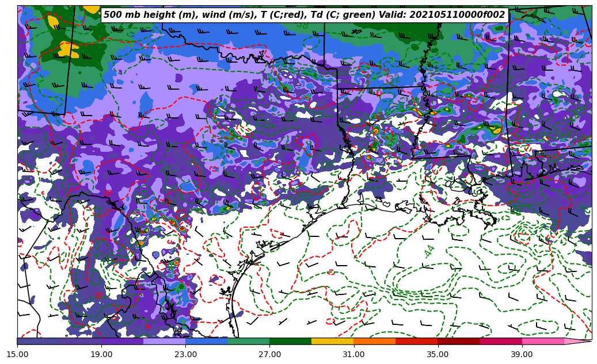Click the 15.00 colorbar tick label
The width and height of the screenshot is (597, 364).
[18, 354]
